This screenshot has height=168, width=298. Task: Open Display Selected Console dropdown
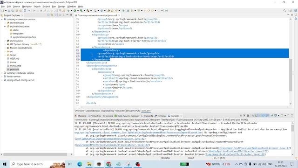(278, 116)
